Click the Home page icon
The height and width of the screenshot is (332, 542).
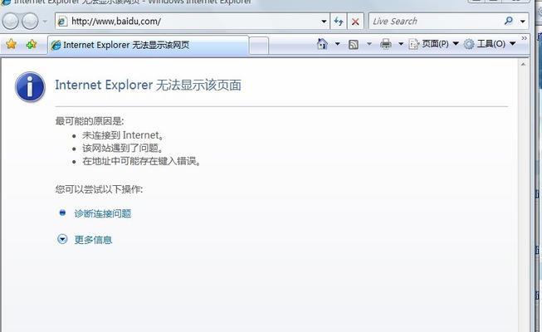point(322,44)
